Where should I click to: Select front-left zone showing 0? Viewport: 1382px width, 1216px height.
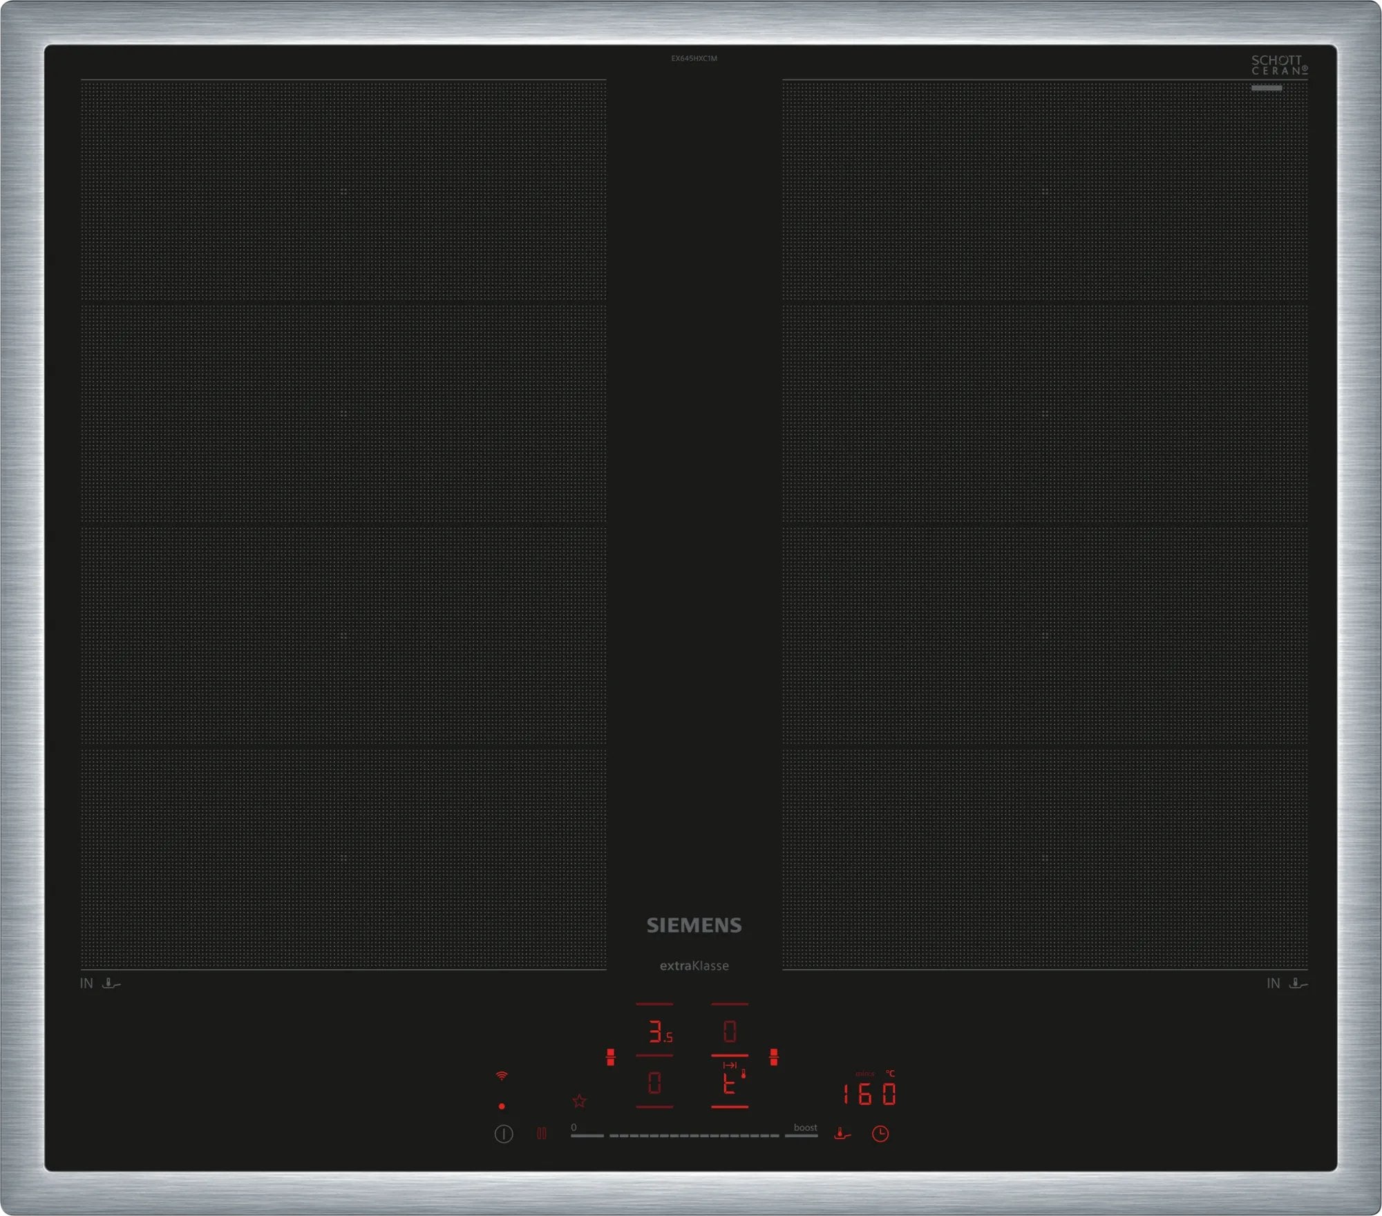pos(654,1083)
